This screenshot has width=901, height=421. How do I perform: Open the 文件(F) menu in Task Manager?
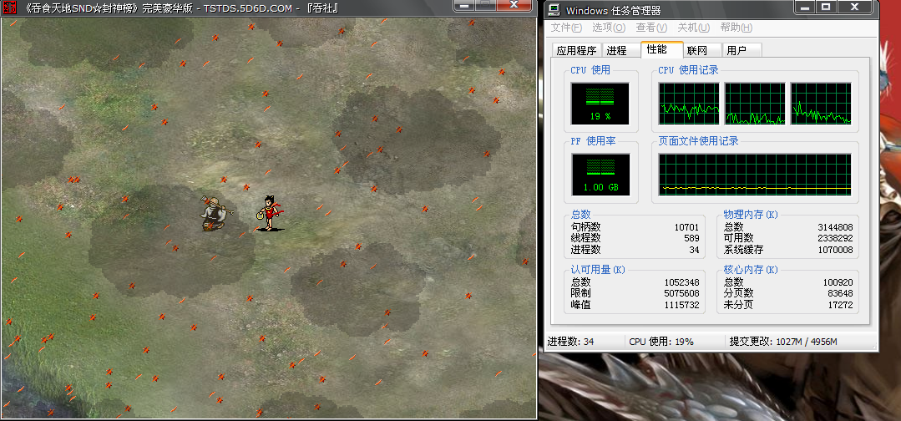566,28
